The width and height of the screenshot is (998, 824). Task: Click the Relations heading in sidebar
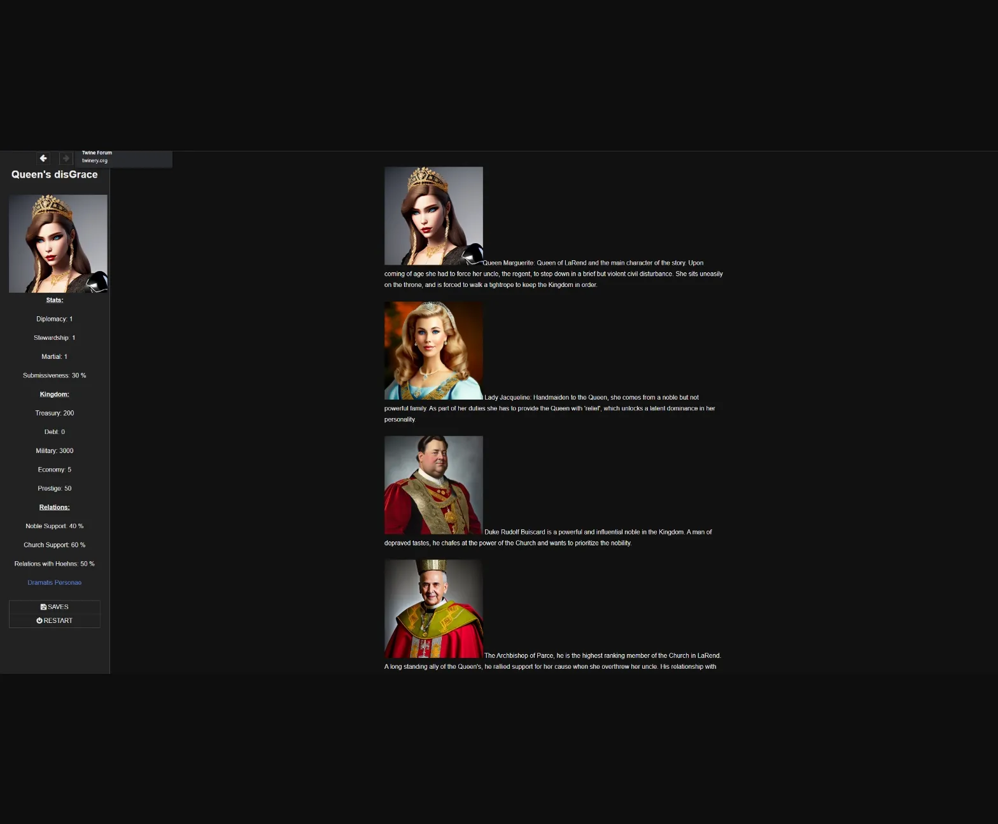pyautogui.click(x=54, y=507)
